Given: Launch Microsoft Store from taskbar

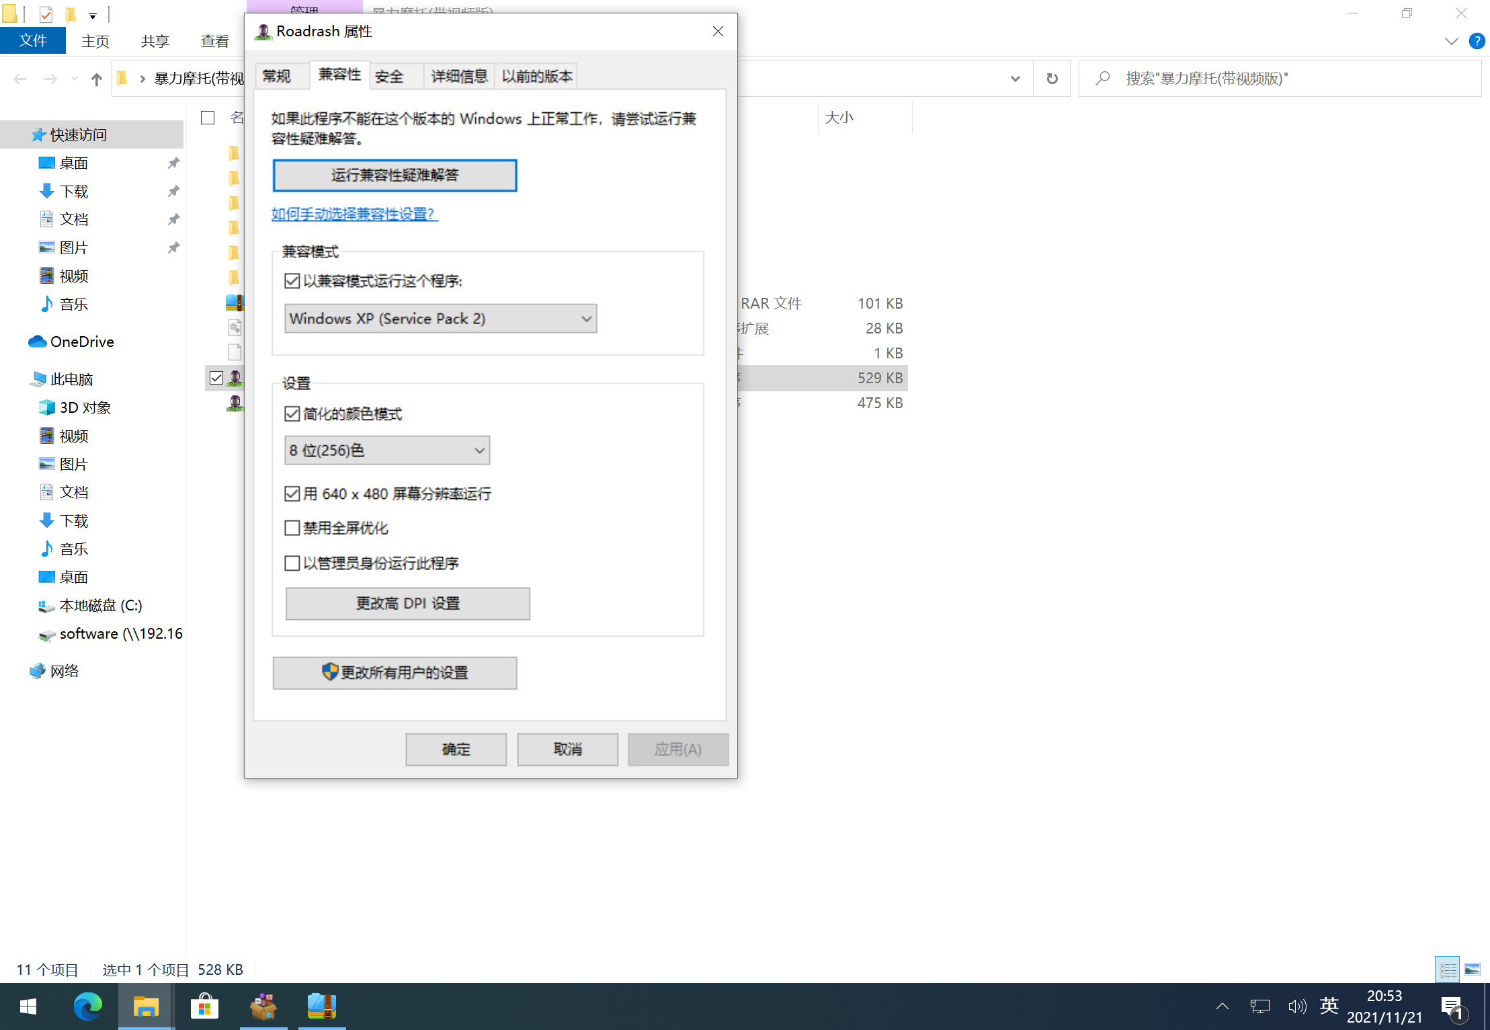Looking at the screenshot, I should pos(204,1006).
